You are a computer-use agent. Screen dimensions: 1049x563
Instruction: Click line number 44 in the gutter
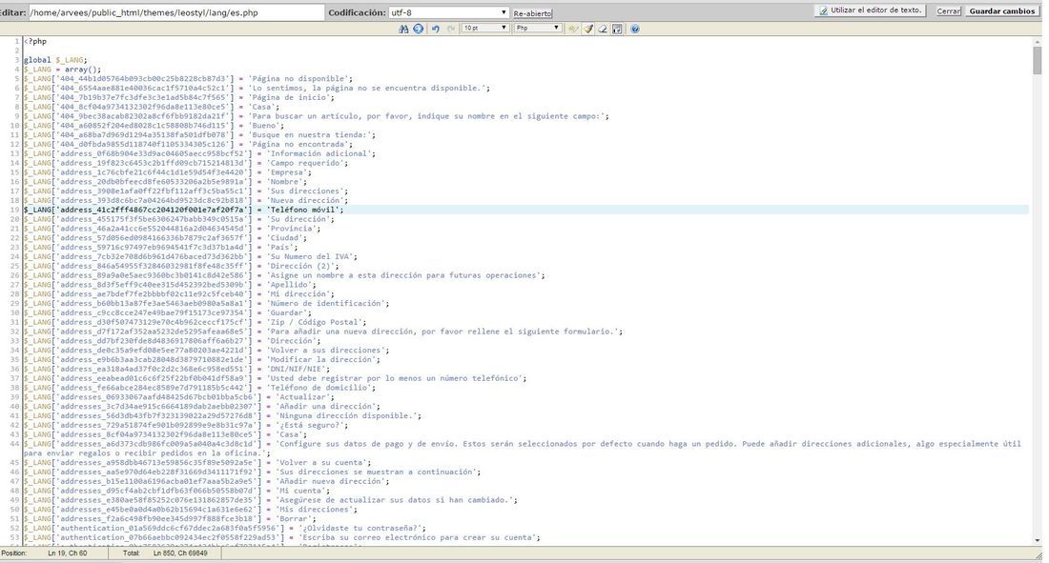[13, 444]
